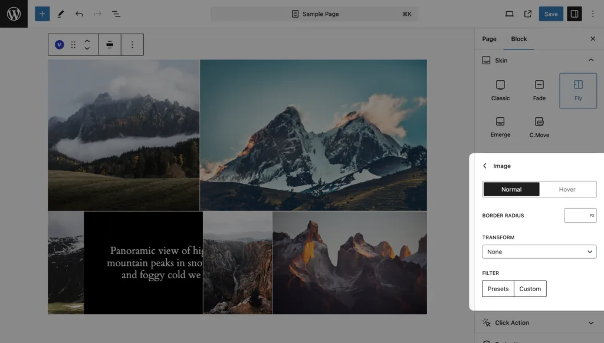Move block up with arrow
This screenshot has height=343, width=604.
point(87,41)
